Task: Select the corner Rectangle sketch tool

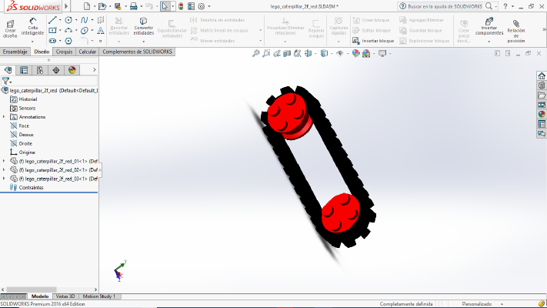Action: [52, 30]
